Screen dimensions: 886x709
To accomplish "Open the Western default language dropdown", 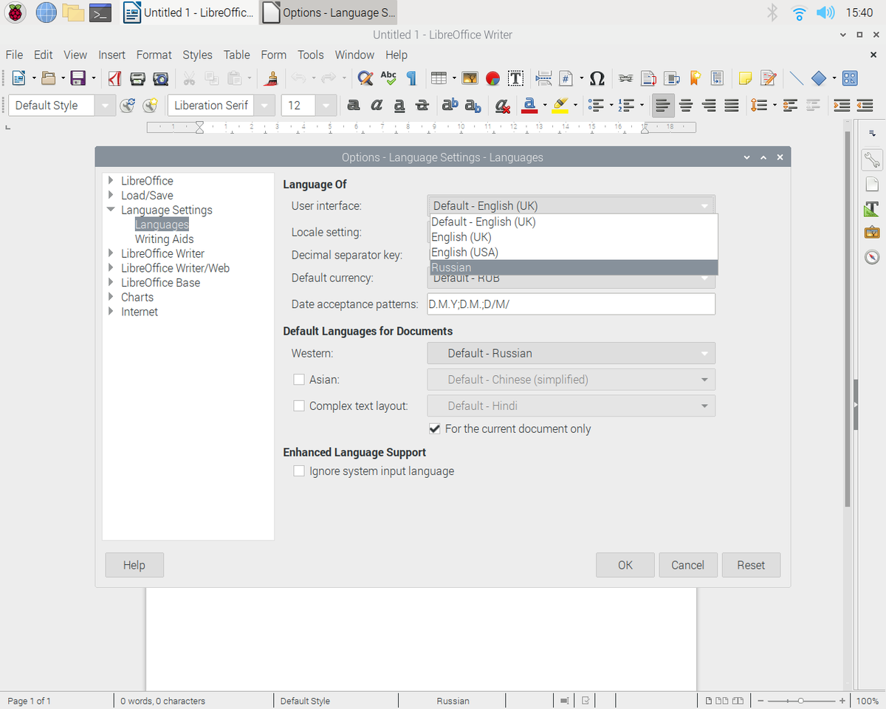I will pos(571,353).
